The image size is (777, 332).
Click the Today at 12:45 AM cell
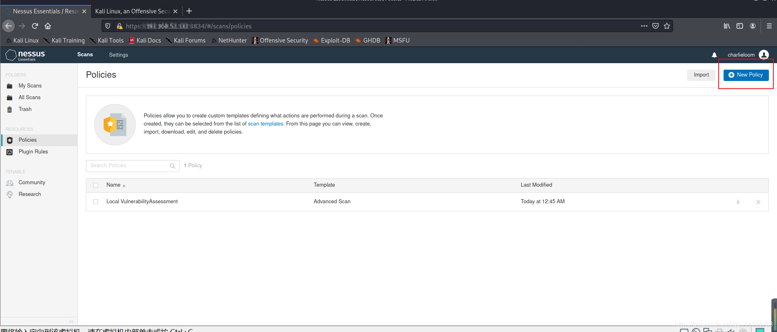click(x=543, y=202)
